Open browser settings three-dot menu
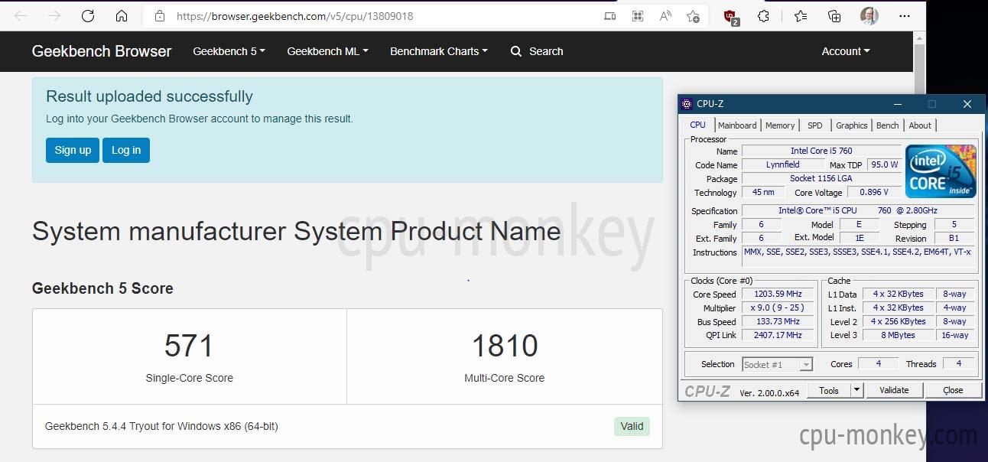Image resolution: width=988 pixels, height=462 pixels. (905, 16)
